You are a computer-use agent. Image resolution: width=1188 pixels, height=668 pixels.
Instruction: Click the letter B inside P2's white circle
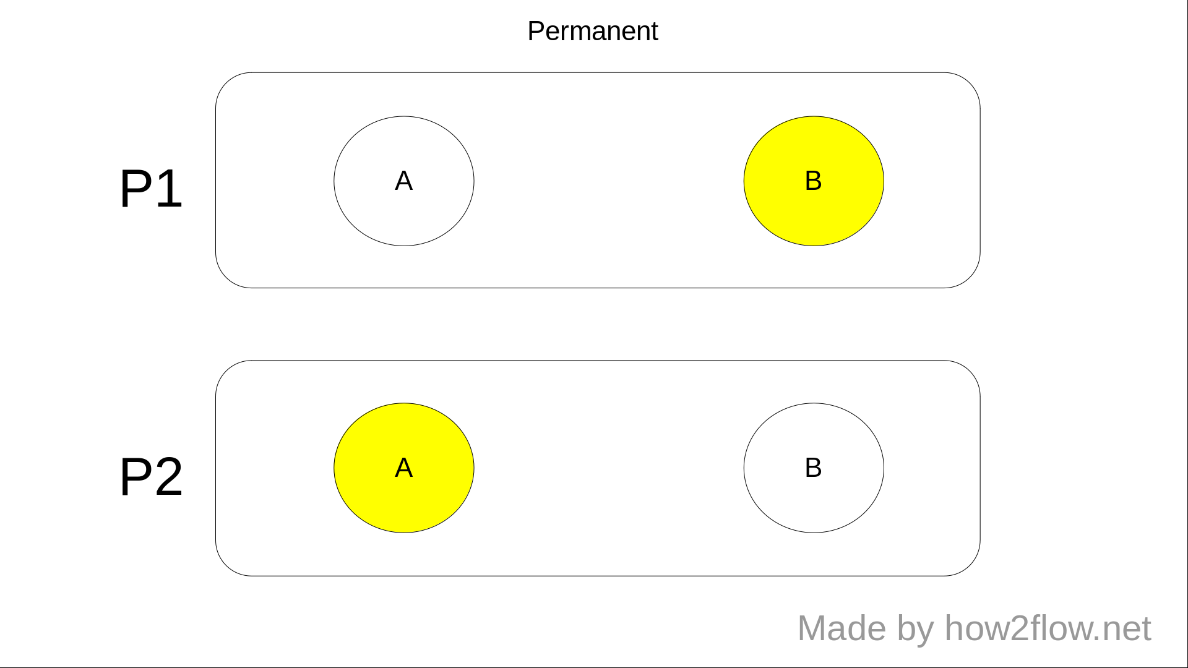813,468
